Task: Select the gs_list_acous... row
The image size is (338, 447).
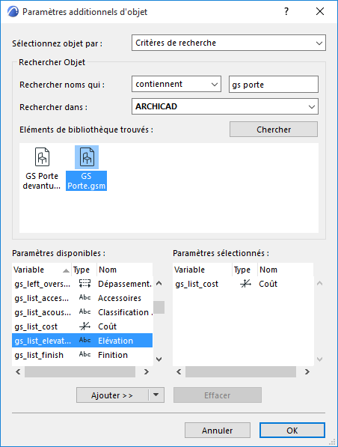Action: [82, 312]
